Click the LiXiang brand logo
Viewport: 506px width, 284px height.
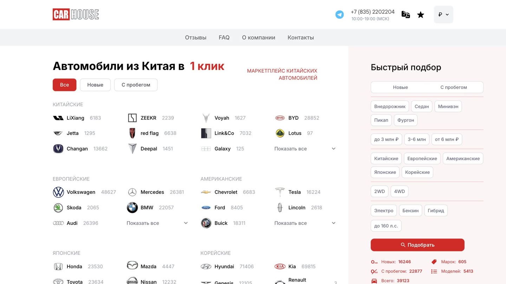click(58, 118)
